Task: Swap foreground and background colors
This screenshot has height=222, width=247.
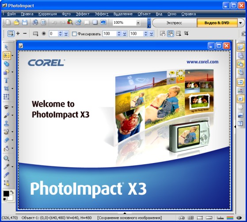Action: pos(12,192)
